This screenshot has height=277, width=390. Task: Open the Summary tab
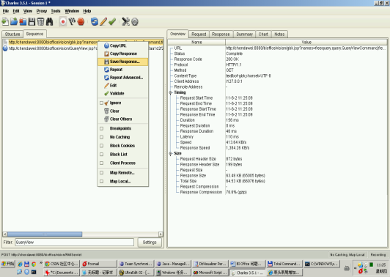244,34
